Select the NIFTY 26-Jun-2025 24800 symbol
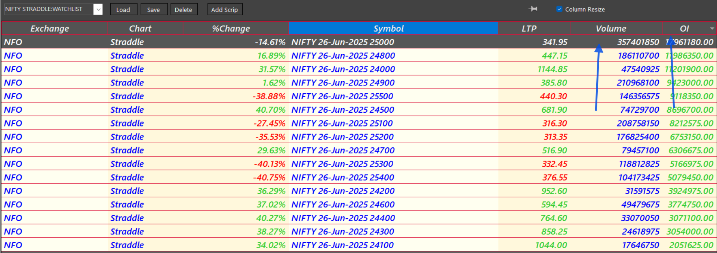 coord(343,56)
